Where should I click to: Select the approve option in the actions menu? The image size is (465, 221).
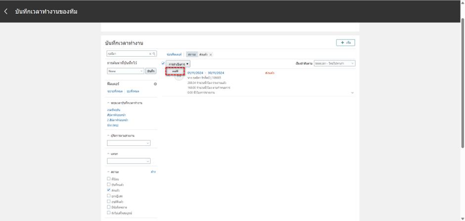tap(175, 72)
